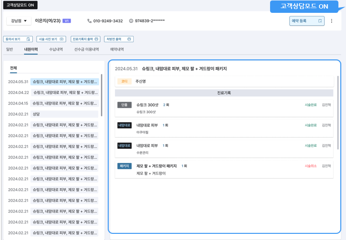Select the 전체 tab in visit list

coord(13,68)
